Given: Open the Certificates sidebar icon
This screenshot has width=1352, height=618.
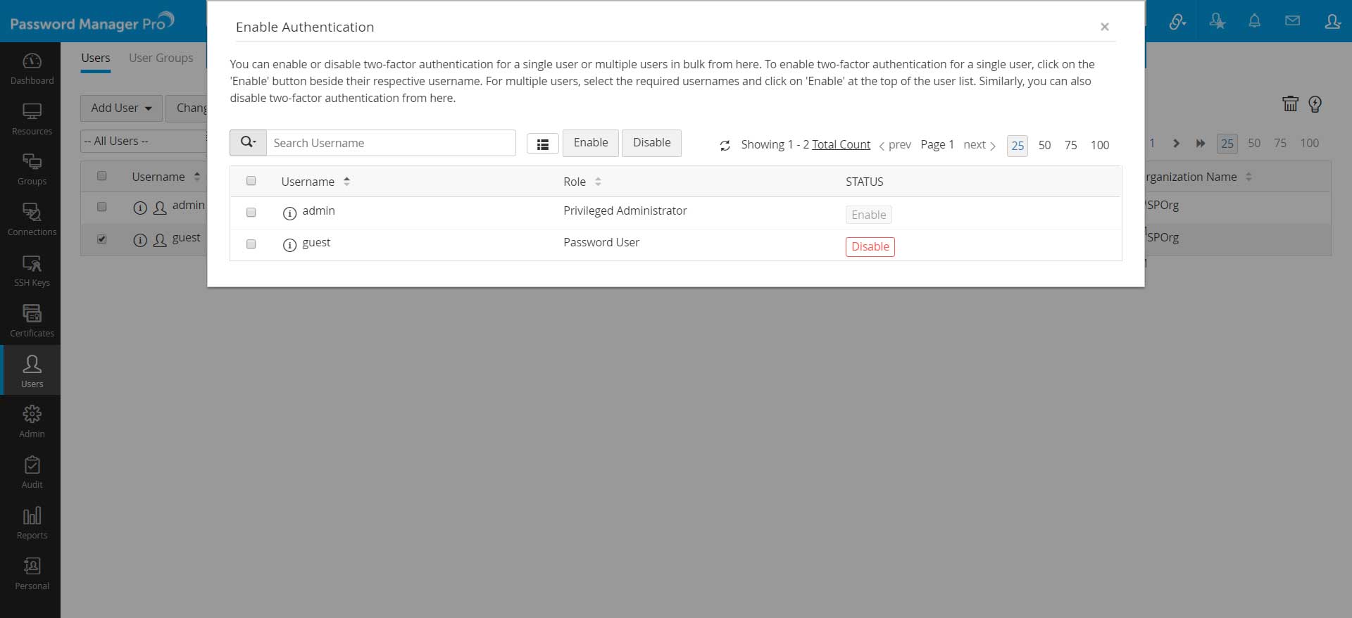Looking at the screenshot, I should [32, 321].
